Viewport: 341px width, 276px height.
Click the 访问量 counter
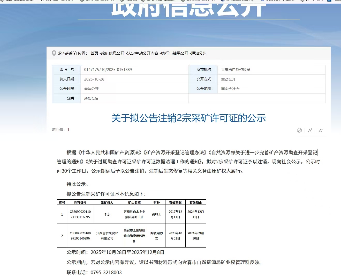pyautogui.click(x=60, y=130)
